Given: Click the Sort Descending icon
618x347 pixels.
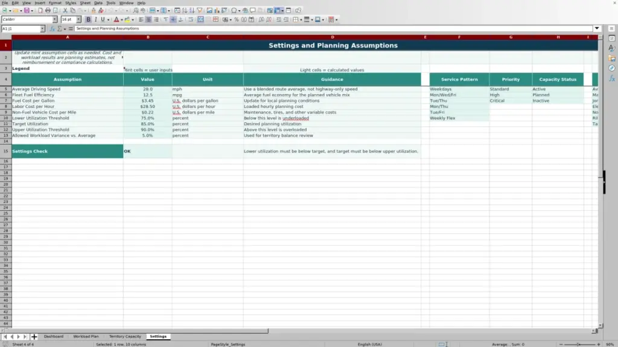Looking at the screenshot, I should (x=192, y=10).
